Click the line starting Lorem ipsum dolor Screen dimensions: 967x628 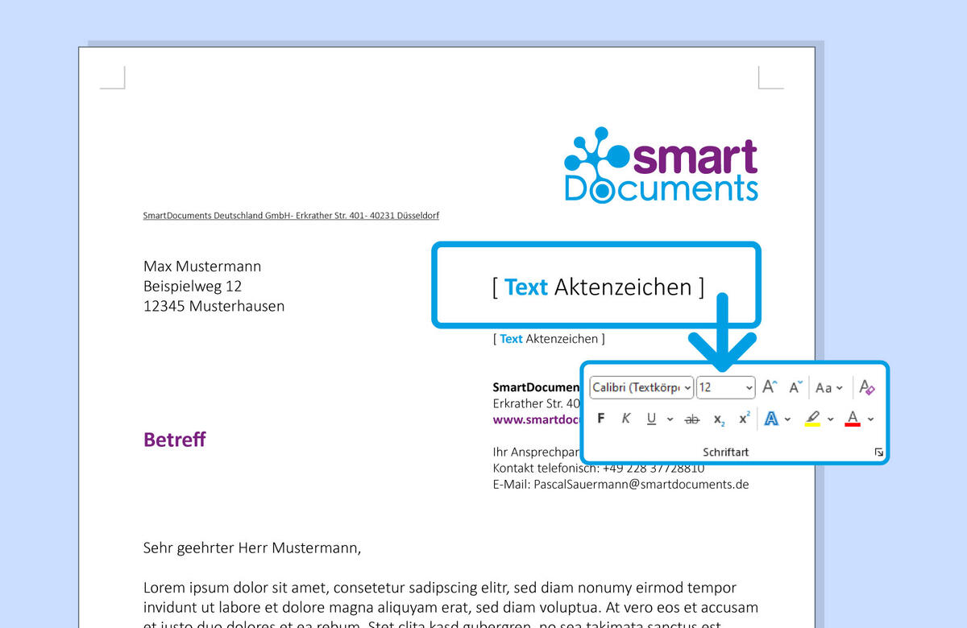tap(440, 588)
